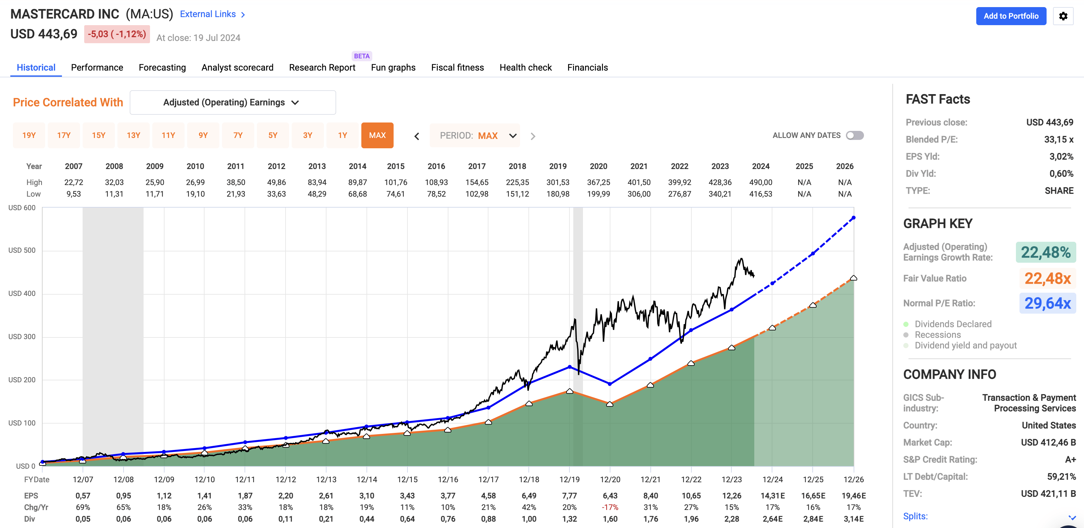This screenshot has width=1084, height=528.
Task: Switch to the Forecasting tab
Action: coord(162,67)
